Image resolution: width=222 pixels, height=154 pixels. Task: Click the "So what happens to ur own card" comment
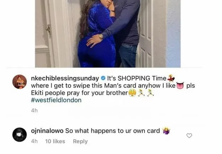[x=113, y=131]
